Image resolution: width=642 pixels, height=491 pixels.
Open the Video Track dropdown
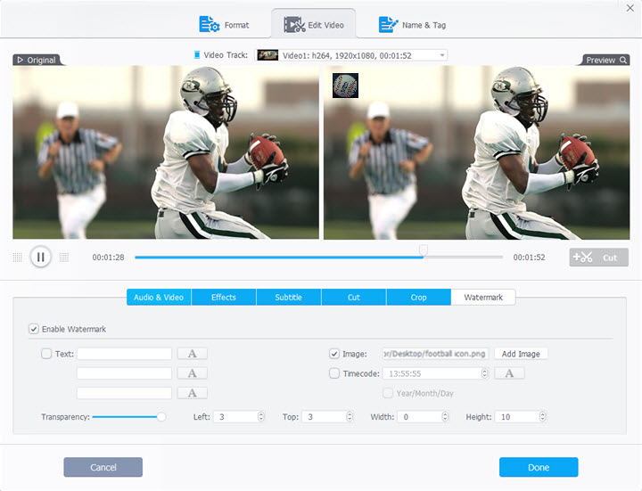pyautogui.click(x=351, y=55)
